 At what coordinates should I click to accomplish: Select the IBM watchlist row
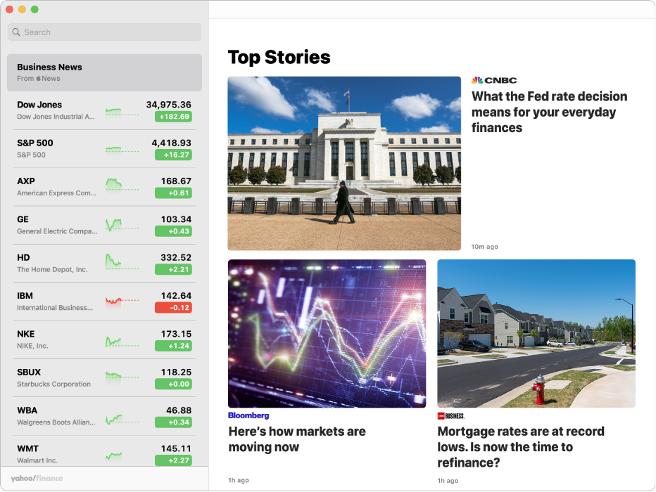[x=104, y=302]
